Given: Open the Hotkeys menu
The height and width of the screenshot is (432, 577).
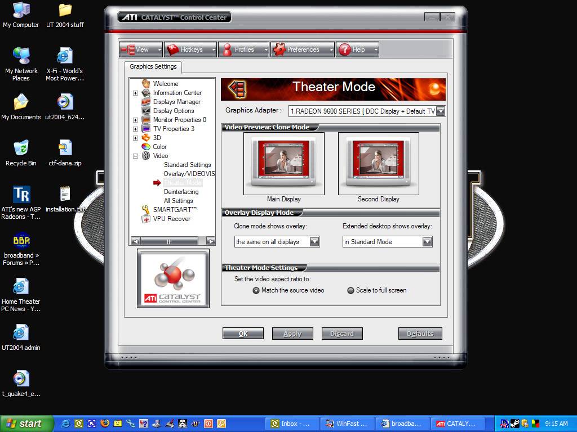Looking at the screenshot, I should 190,49.
